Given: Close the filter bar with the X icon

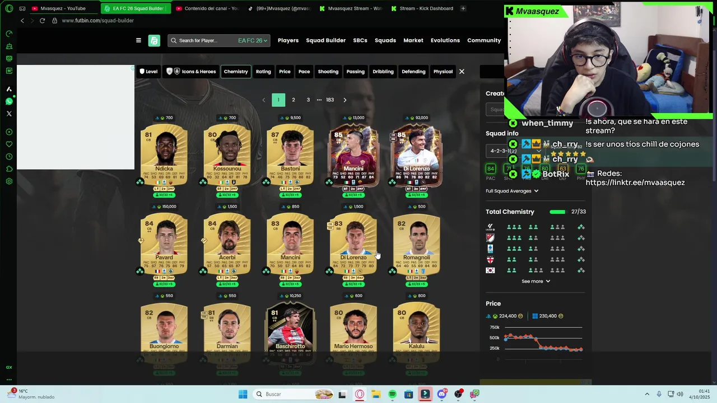Looking at the screenshot, I should [462, 72].
